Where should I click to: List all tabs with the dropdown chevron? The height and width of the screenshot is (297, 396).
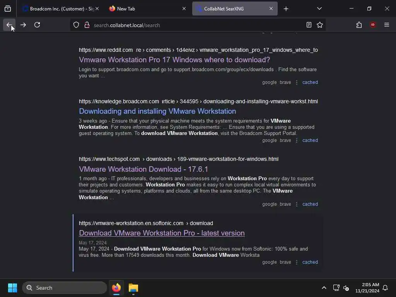pyautogui.click(x=319, y=9)
